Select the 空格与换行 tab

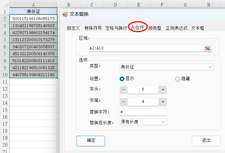(x=116, y=28)
